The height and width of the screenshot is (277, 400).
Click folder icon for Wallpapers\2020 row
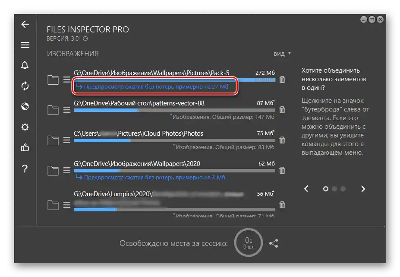coord(53,170)
